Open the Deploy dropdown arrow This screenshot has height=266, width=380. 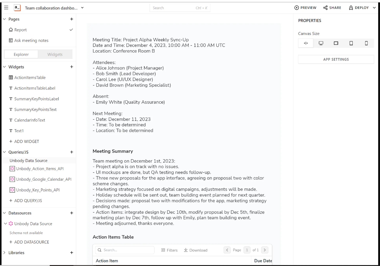coord(374,8)
